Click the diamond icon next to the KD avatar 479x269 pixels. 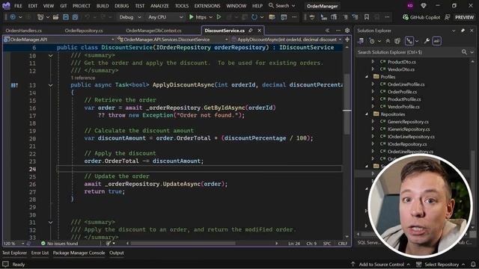click(x=424, y=6)
